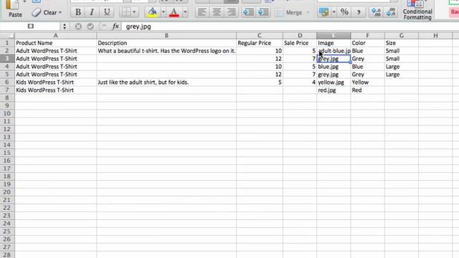
Task: Increase indent
Action: [263, 12]
